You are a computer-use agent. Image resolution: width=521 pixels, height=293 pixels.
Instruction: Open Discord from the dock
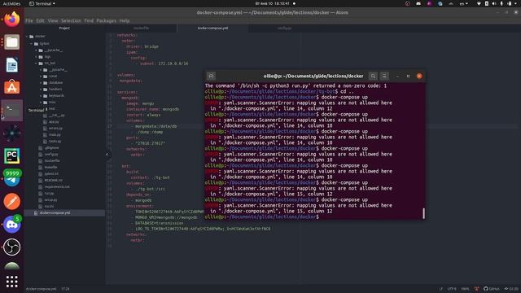point(12,225)
